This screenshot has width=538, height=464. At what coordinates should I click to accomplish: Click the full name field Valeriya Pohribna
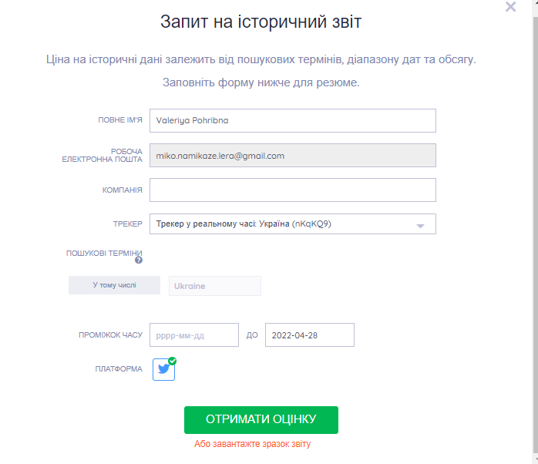pyautogui.click(x=293, y=120)
